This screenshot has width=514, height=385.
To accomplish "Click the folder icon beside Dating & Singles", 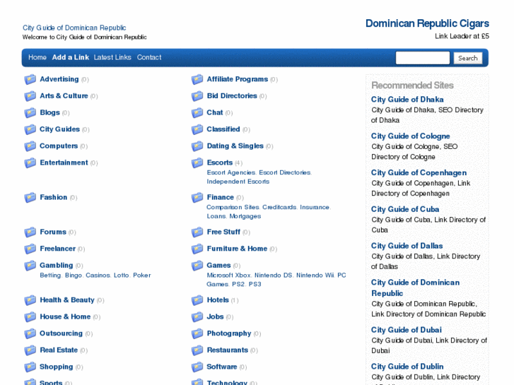I will [197, 146].
